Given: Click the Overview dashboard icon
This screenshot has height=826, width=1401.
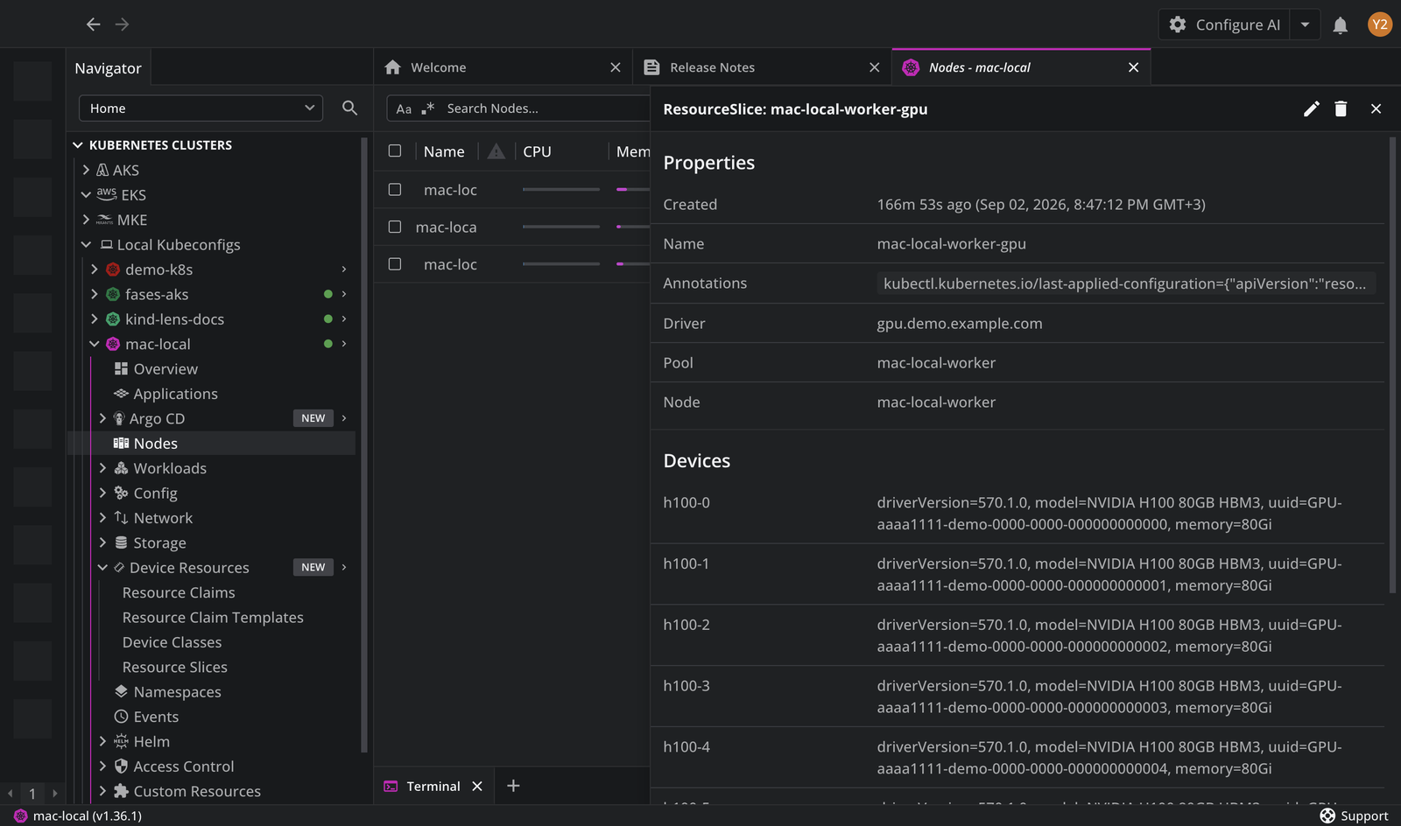Looking at the screenshot, I should click(121, 369).
